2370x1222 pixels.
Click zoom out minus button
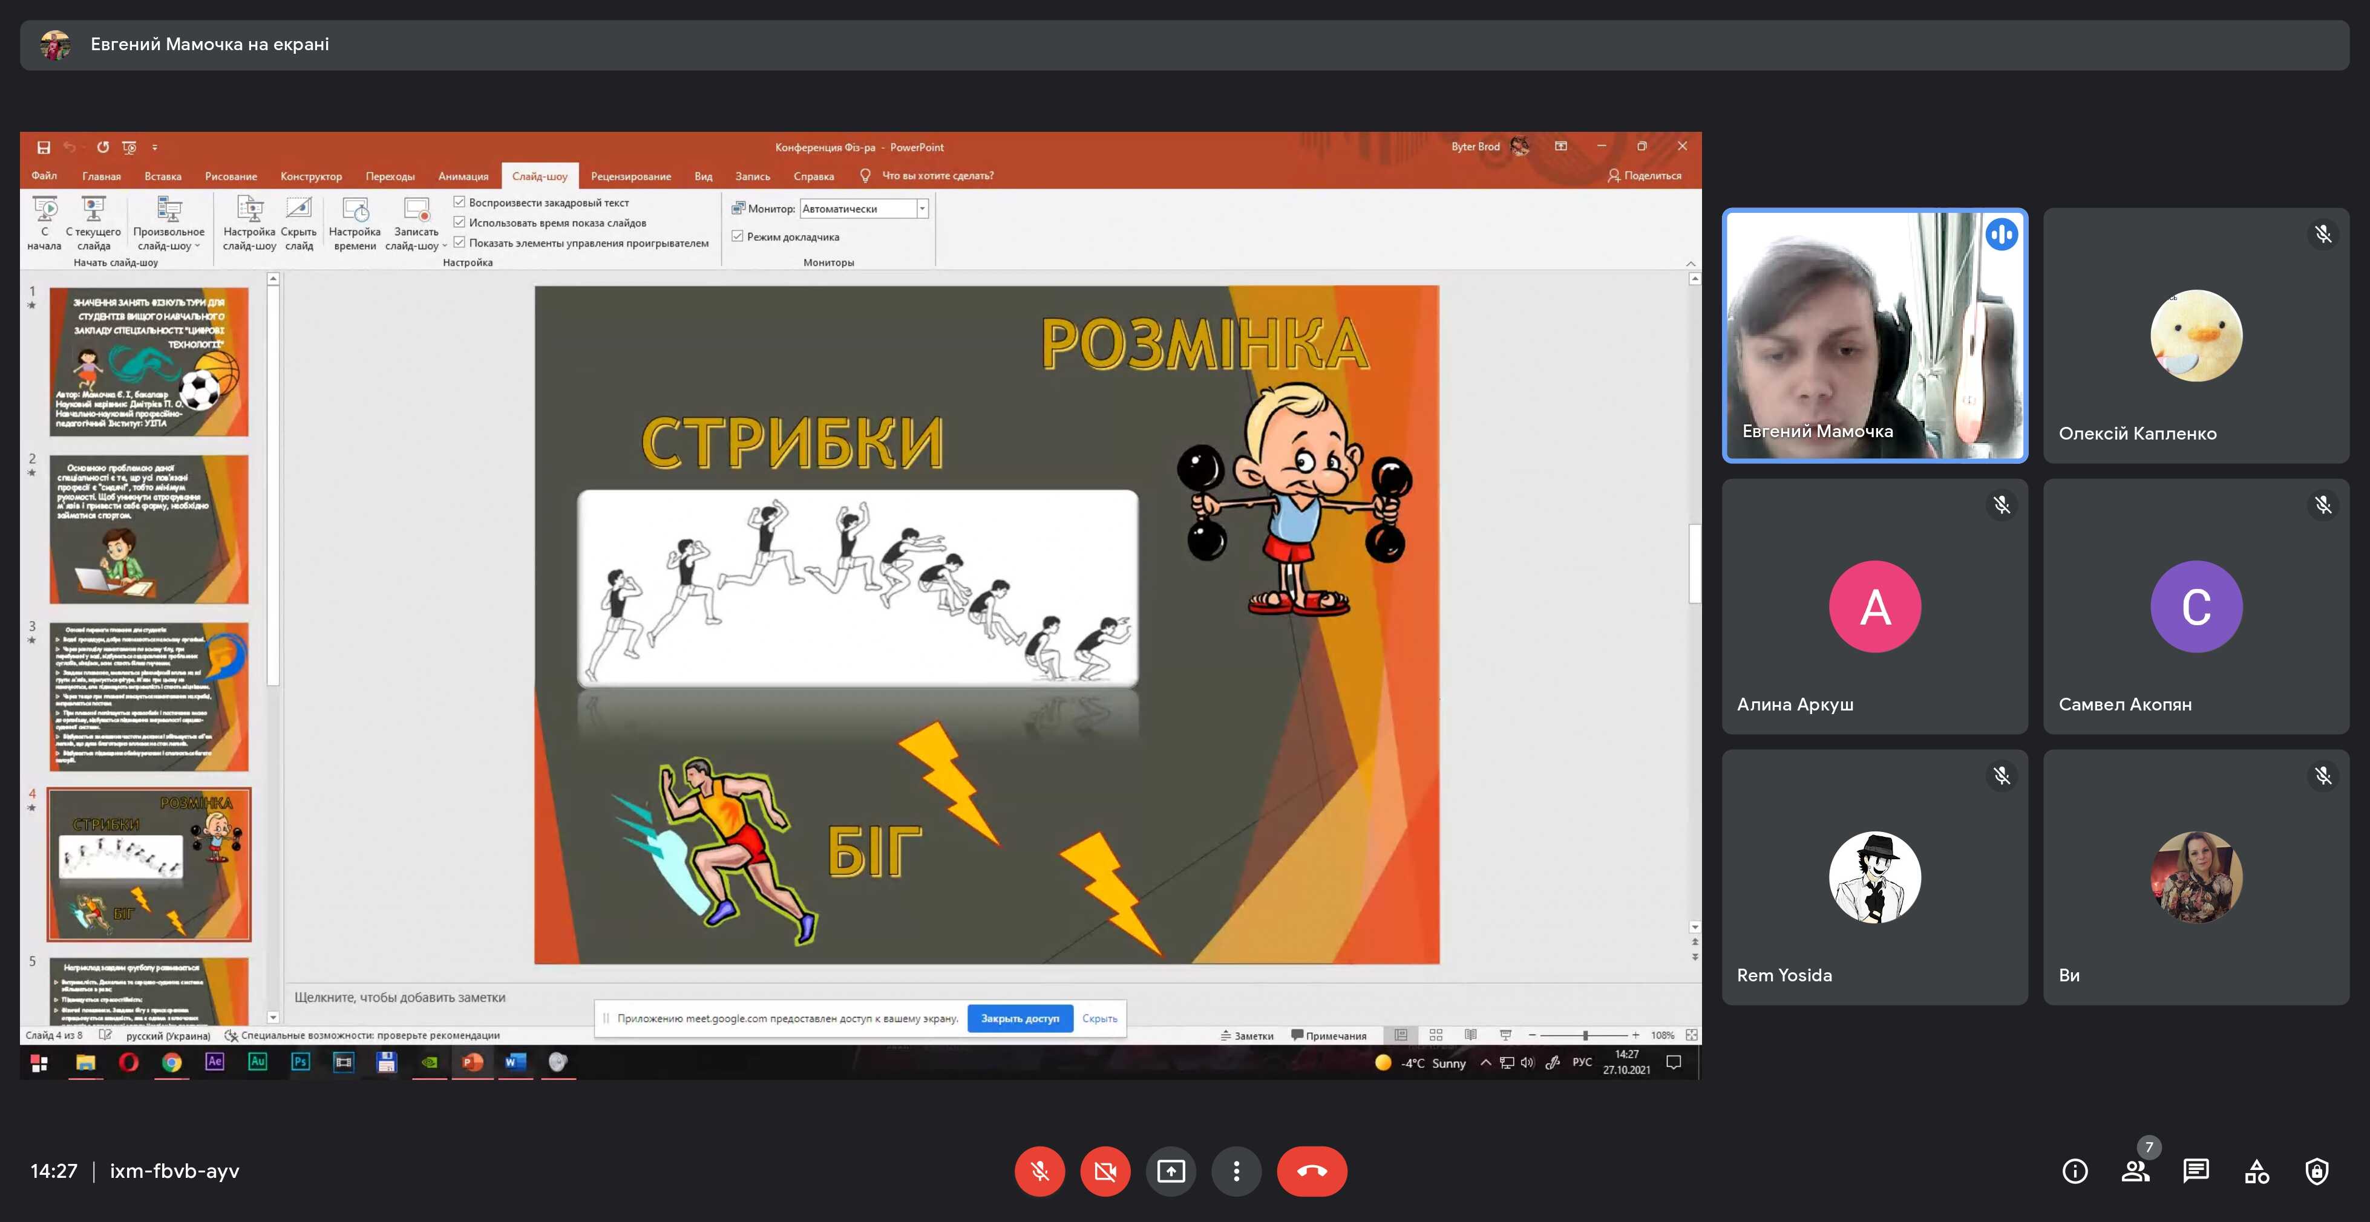[x=1531, y=1035]
